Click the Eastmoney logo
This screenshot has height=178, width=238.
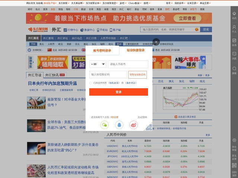pyautogui.click(x=38, y=30)
